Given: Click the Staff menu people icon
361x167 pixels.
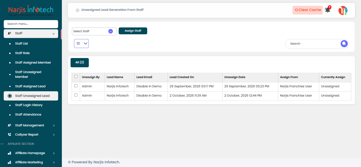Looking at the screenshot, I should click(10, 33).
